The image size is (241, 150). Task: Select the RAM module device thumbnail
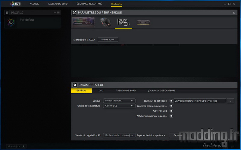pos(143,22)
